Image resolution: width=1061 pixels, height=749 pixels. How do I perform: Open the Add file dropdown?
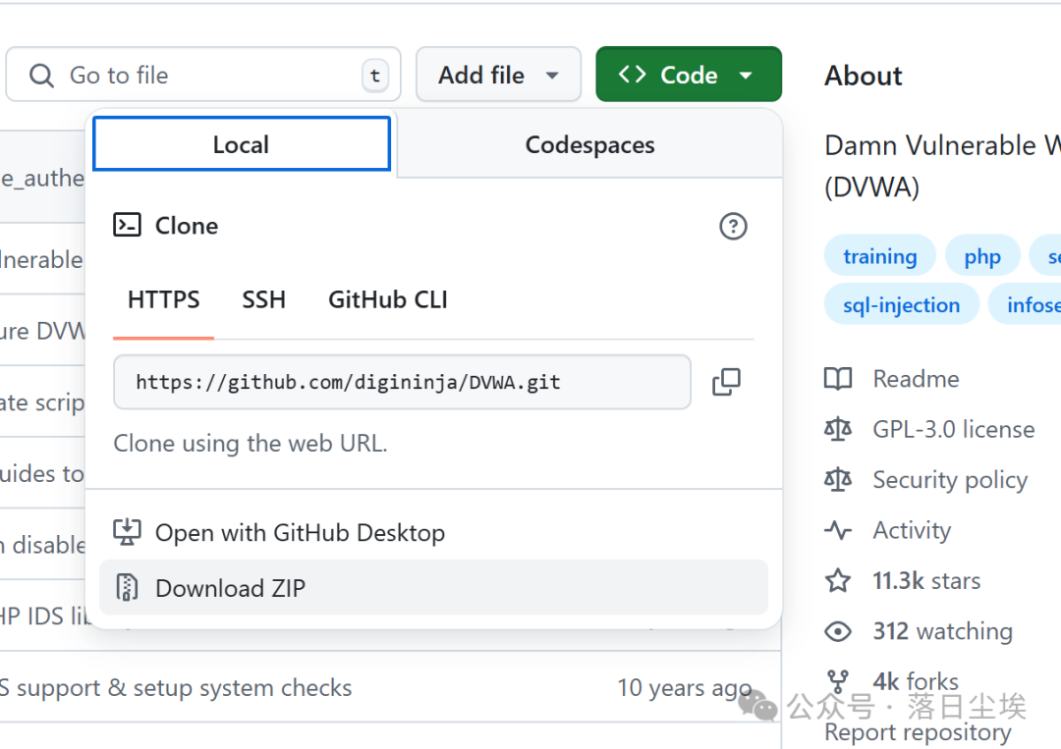pos(499,75)
